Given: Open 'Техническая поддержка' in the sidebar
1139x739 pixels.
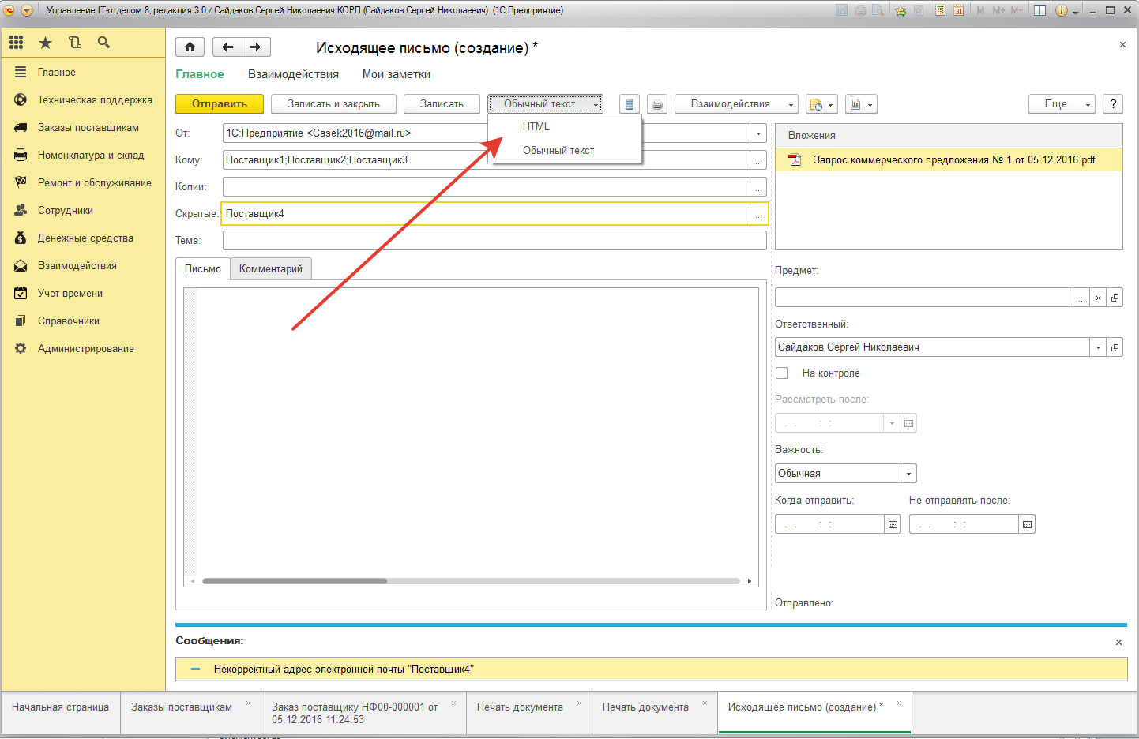Looking at the screenshot, I should [x=95, y=100].
